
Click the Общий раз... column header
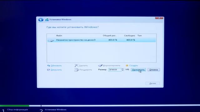110,35
